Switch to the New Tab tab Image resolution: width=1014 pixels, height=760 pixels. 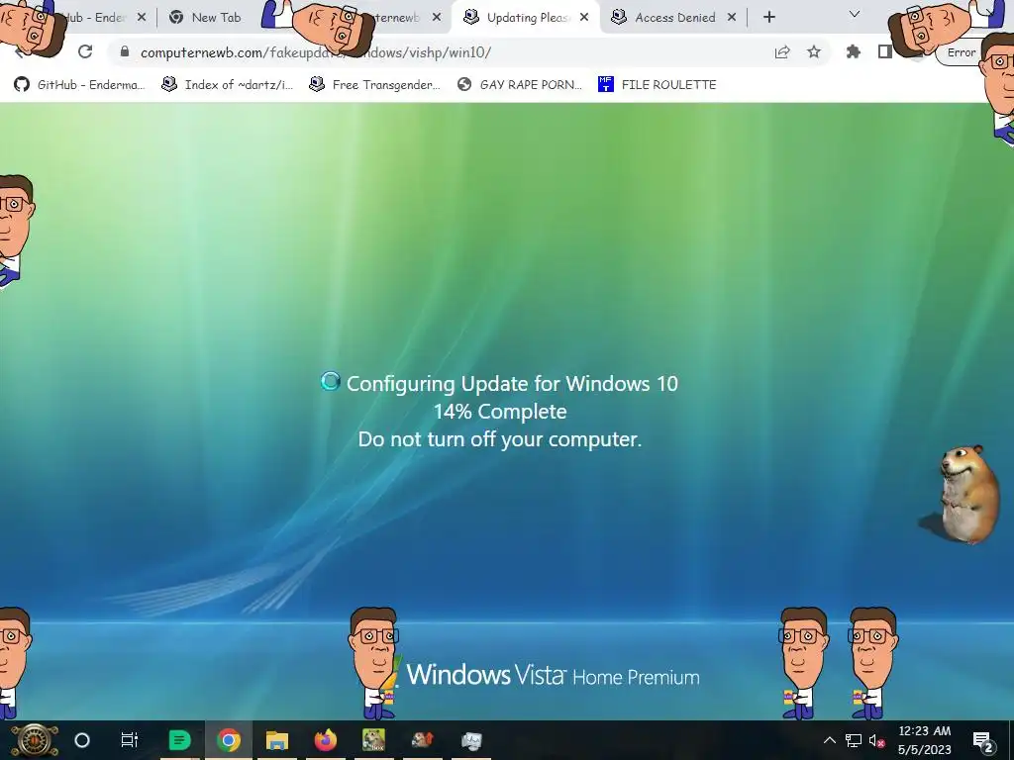(206, 18)
